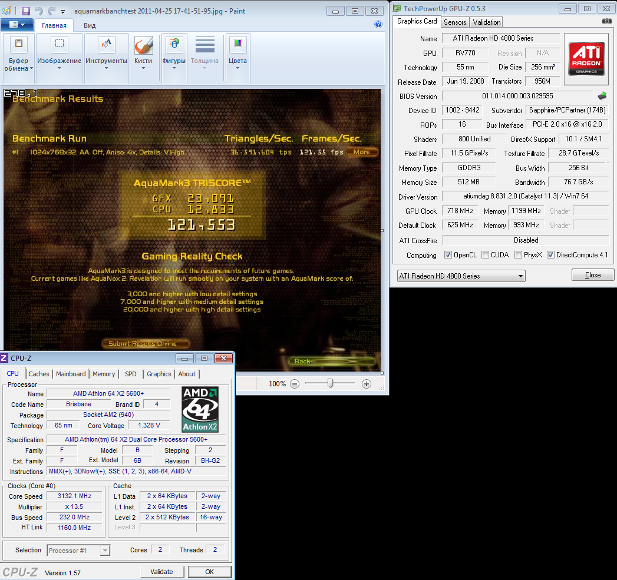Click the ATI Radeon logo in GPU-Z
The height and width of the screenshot is (580, 617).
[x=586, y=59]
